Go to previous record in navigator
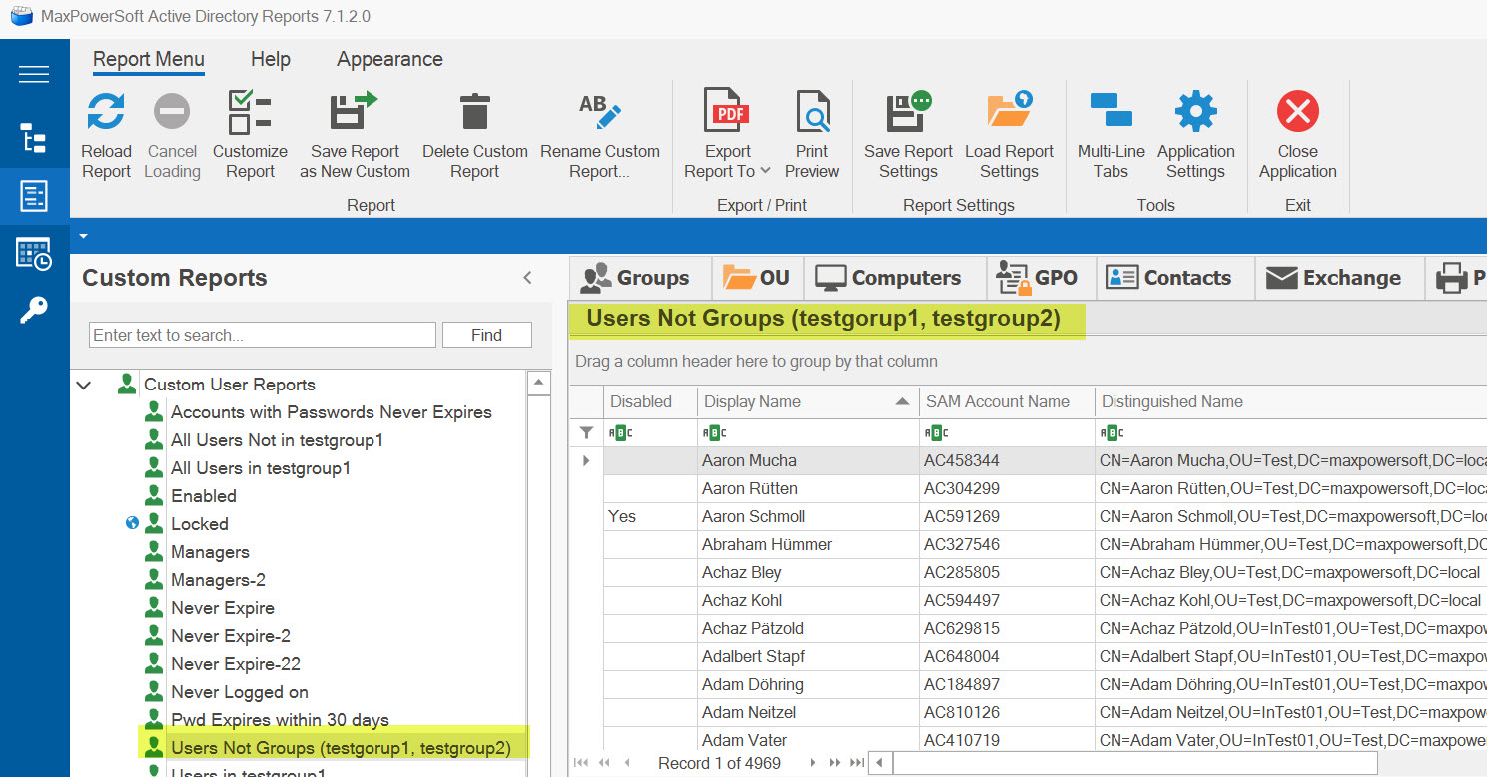This screenshot has height=777, width=1487. pos(627,763)
